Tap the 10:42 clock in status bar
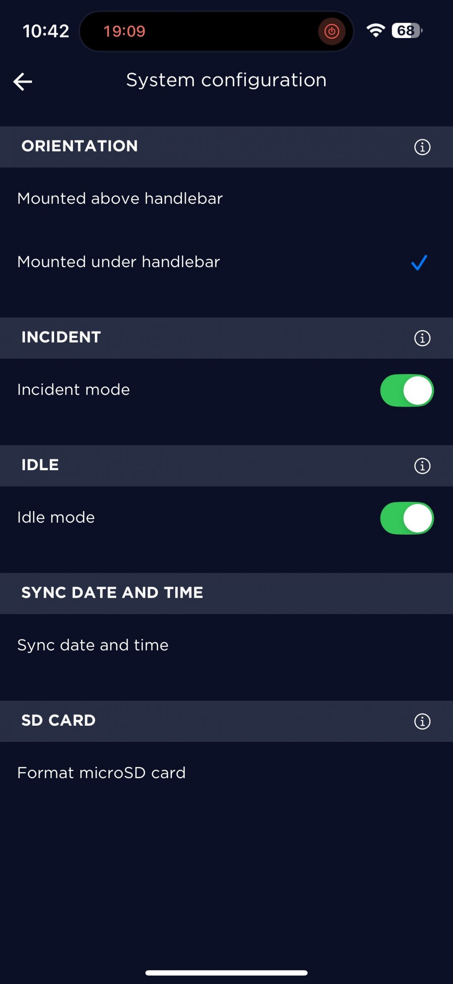This screenshot has height=984, width=453. (46, 31)
